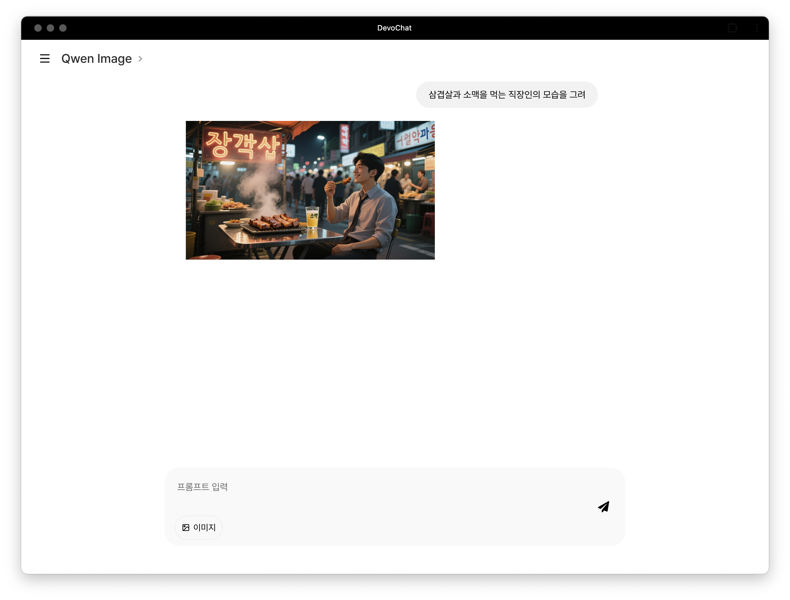This screenshot has width=790, height=600.
Task: Click the neon sign in generated image
Action: point(242,145)
